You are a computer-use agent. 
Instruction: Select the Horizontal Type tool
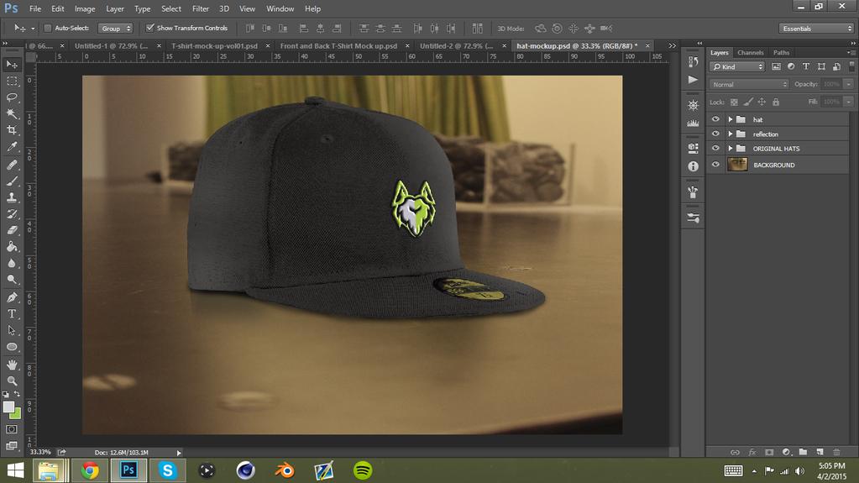[12, 314]
